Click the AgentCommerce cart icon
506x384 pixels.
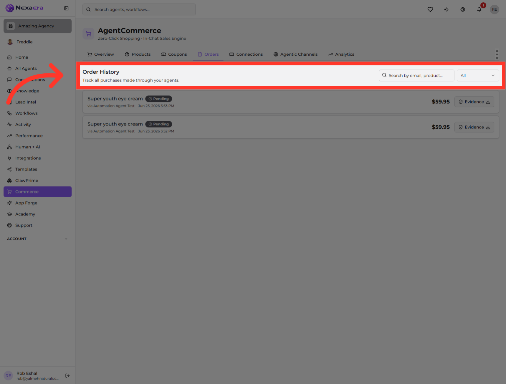(x=88, y=34)
